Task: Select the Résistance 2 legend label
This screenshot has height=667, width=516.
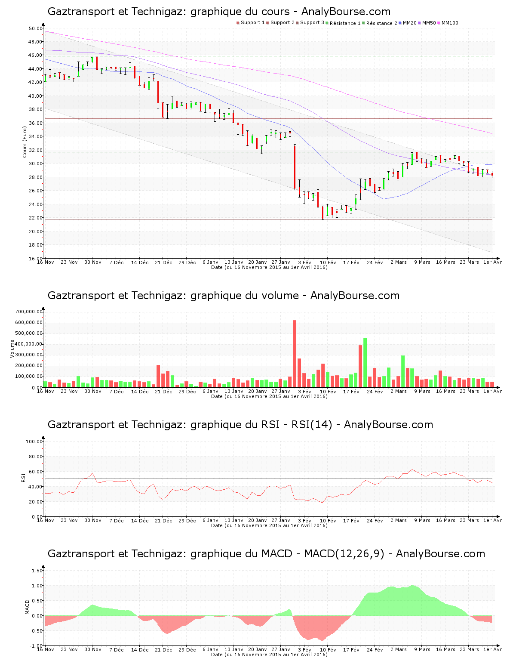Action: (382, 23)
